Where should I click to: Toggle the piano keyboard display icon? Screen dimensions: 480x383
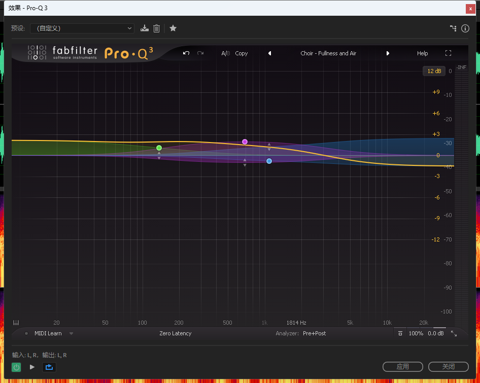pyautogui.click(x=16, y=323)
